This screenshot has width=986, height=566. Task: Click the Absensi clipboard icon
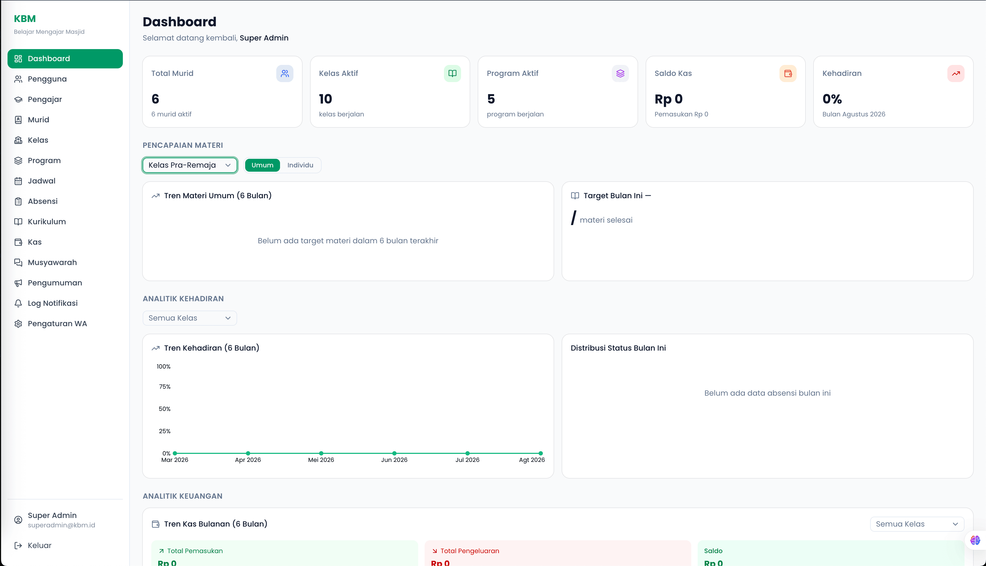(x=18, y=201)
